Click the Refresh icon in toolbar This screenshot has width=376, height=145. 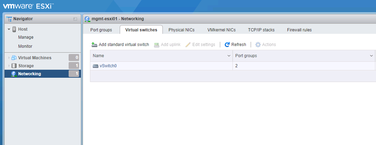click(x=227, y=45)
